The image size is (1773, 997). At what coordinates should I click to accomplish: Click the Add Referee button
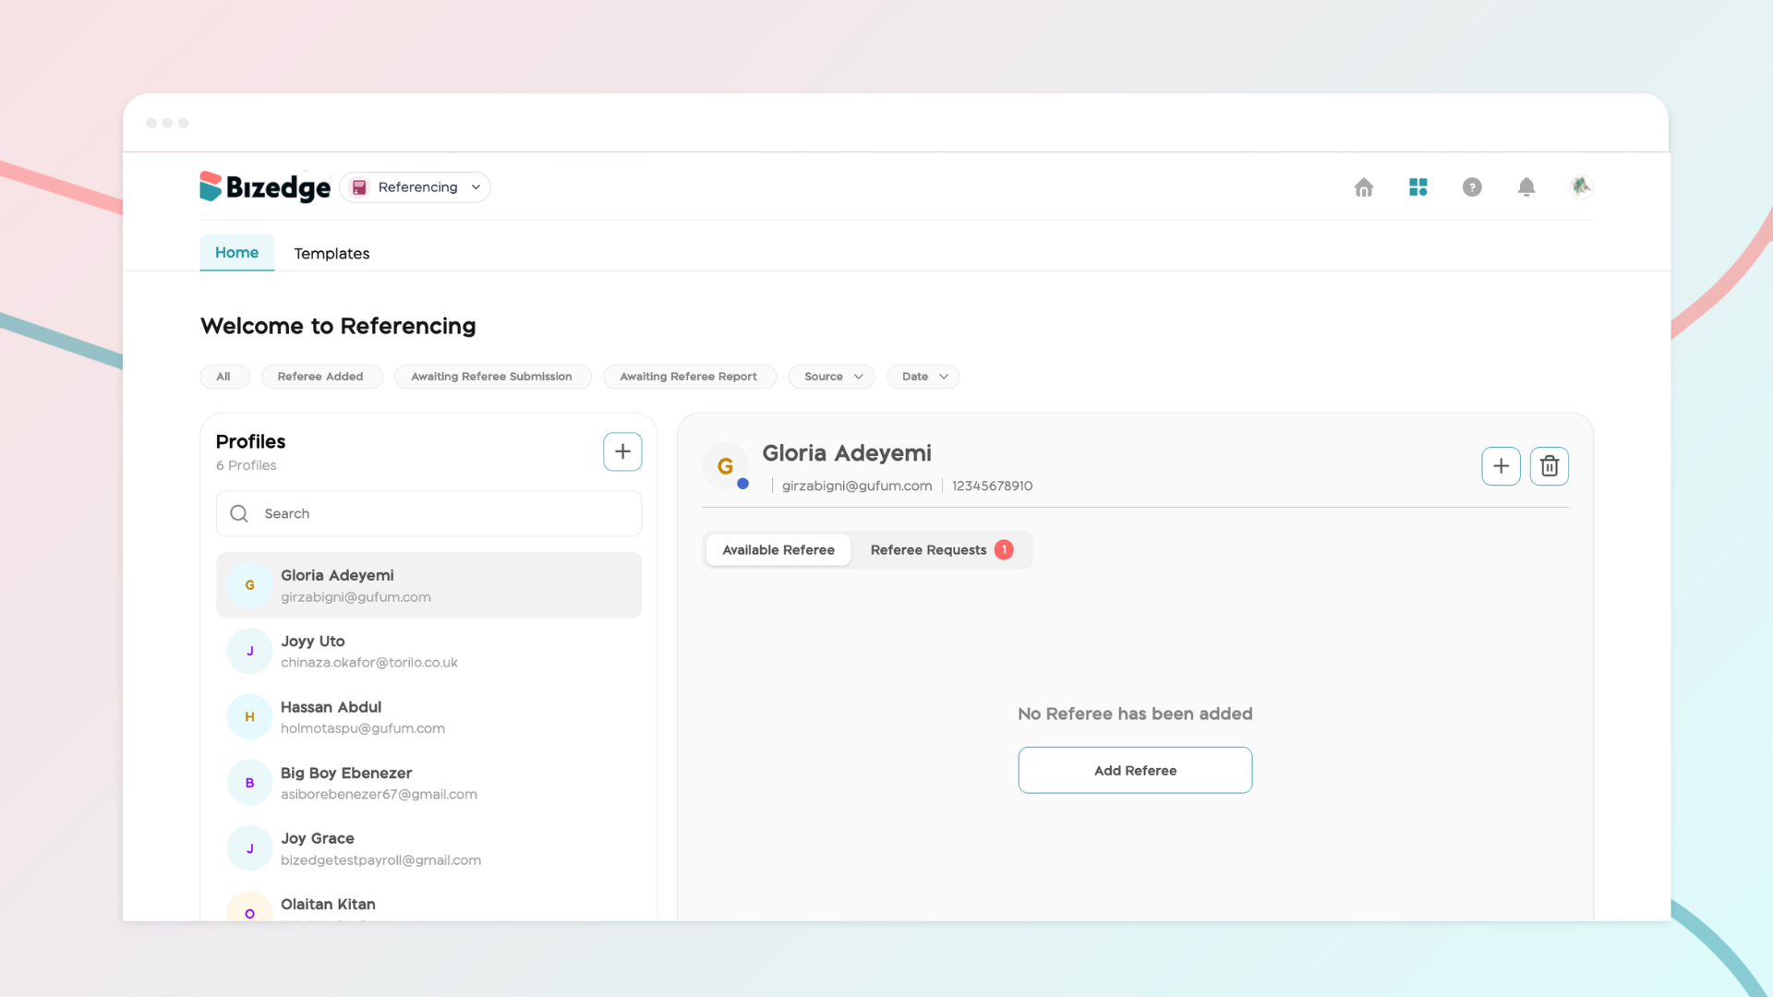[x=1135, y=770]
